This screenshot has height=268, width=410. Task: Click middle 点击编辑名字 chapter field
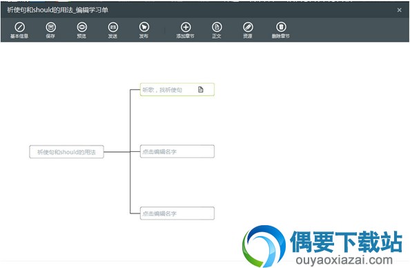click(177, 151)
